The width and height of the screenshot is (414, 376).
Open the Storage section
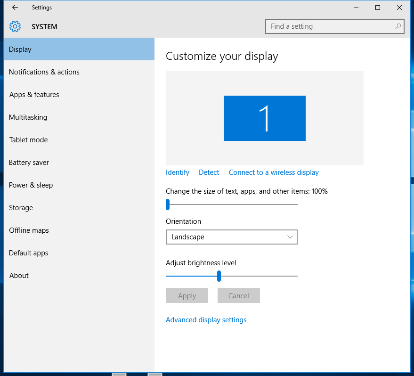(x=21, y=208)
